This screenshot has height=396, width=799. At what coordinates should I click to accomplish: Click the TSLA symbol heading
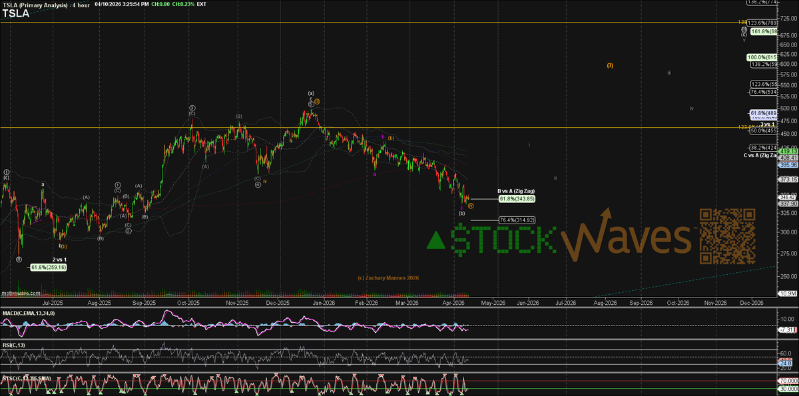15,13
